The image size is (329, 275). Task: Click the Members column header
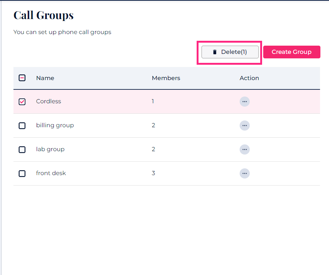coord(166,78)
